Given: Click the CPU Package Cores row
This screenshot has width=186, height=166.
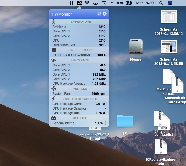Looking at the screenshot, I should coord(79,104).
